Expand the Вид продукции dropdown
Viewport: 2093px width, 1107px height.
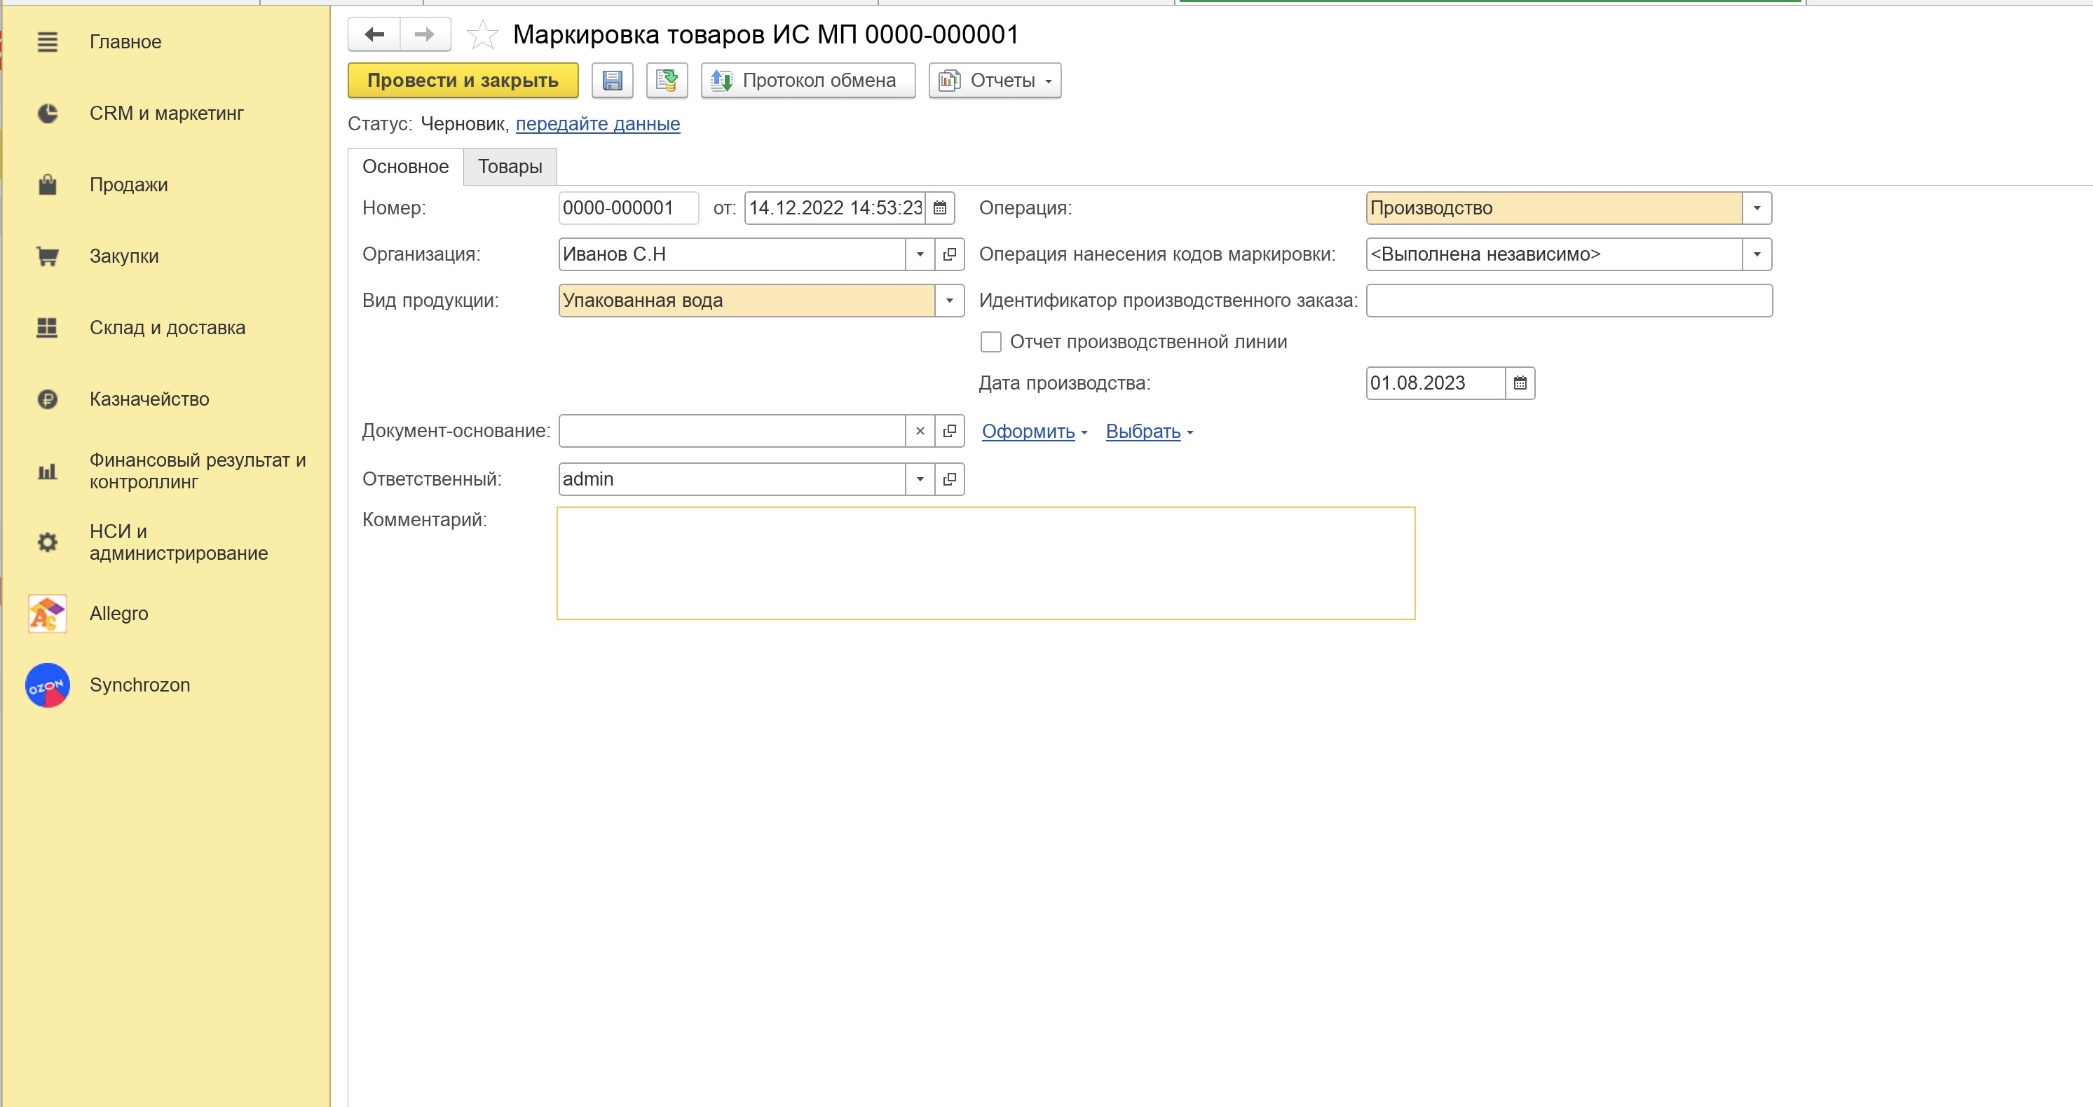point(949,301)
